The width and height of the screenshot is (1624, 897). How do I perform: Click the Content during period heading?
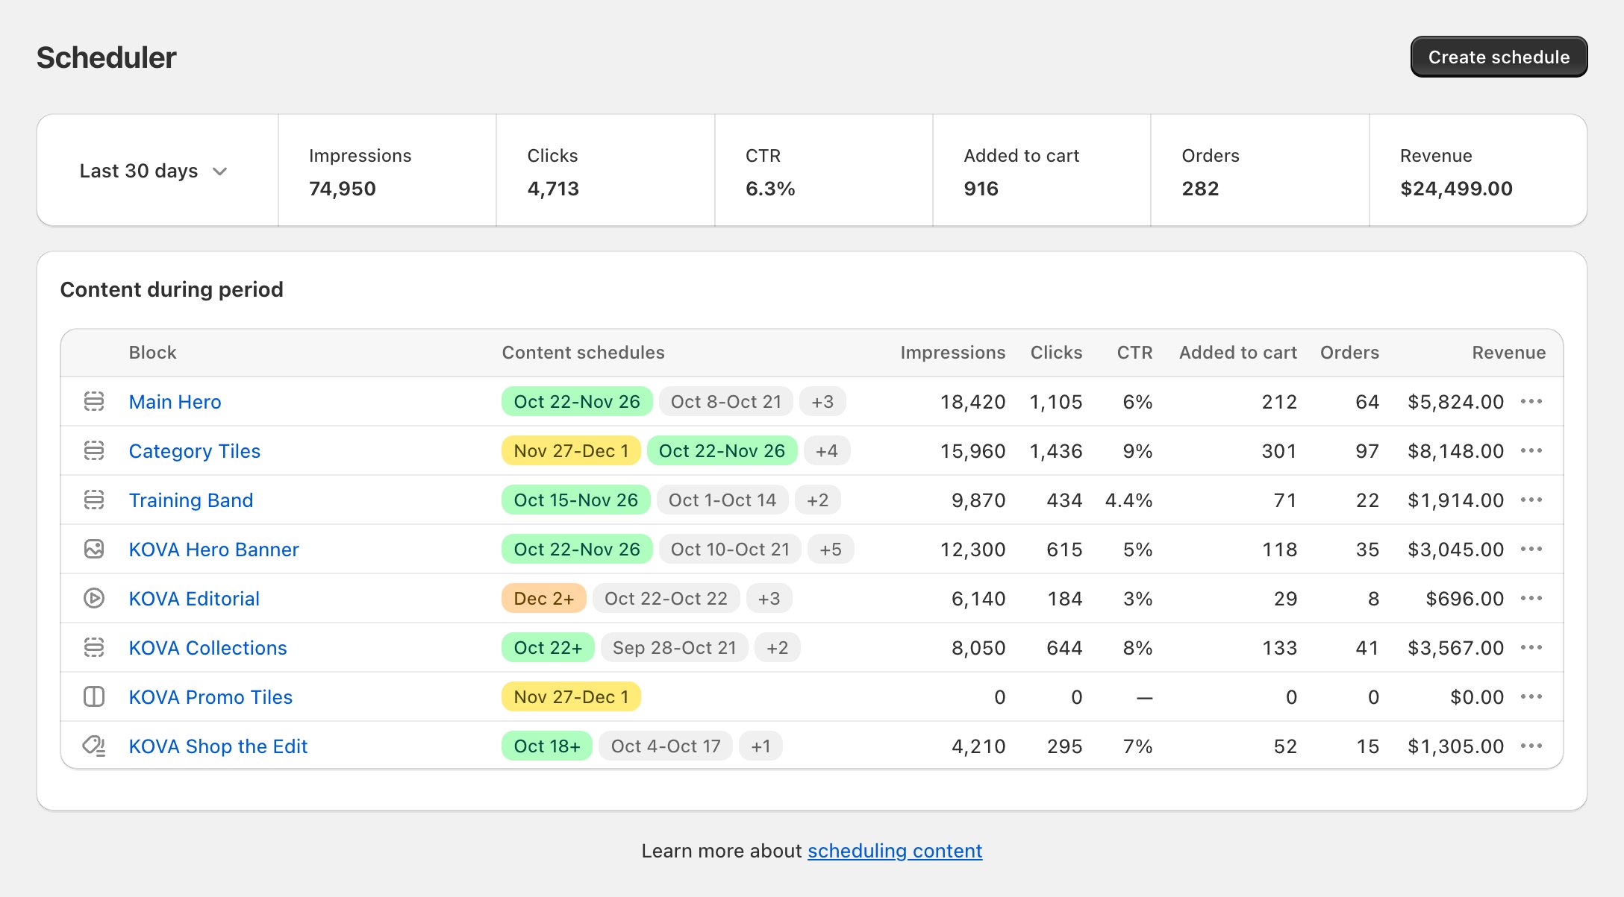(x=172, y=289)
